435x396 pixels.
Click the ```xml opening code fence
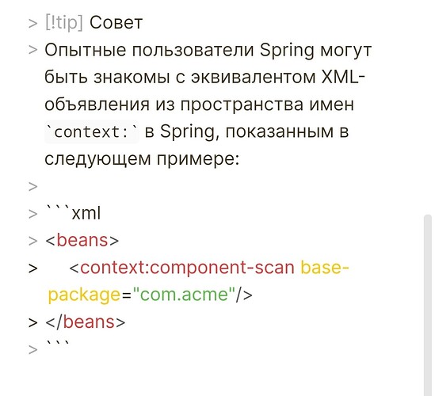(x=73, y=213)
